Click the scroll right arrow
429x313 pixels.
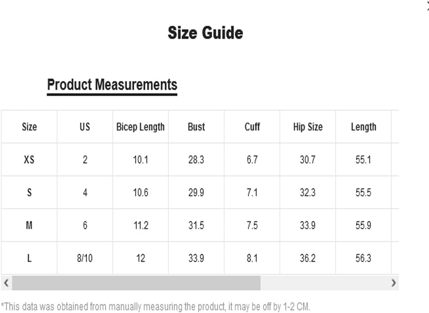[393, 283]
